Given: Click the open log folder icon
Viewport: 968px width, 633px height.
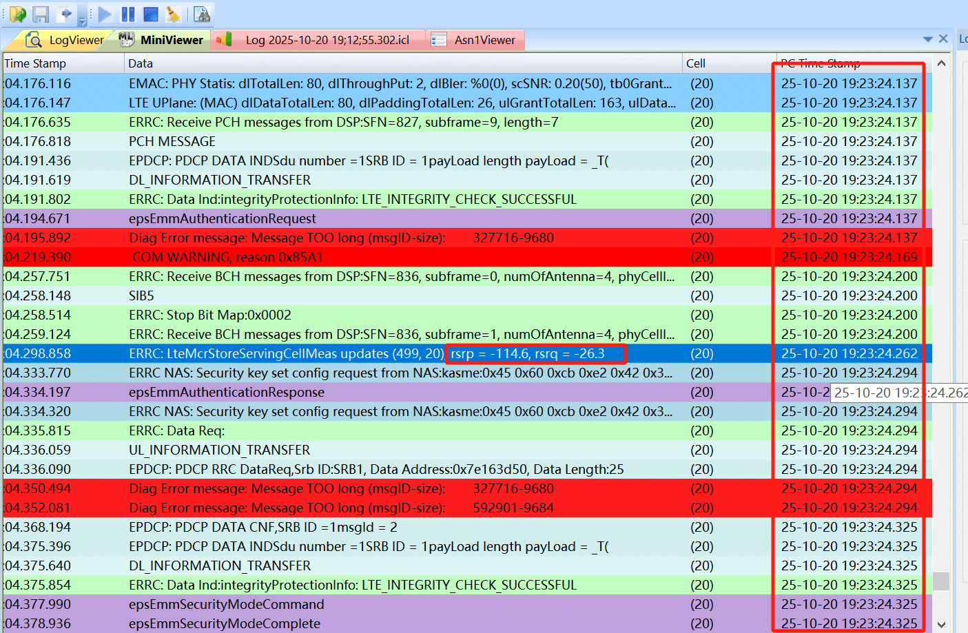Looking at the screenshot, I should pyautogui.click(x=17, y=14).
